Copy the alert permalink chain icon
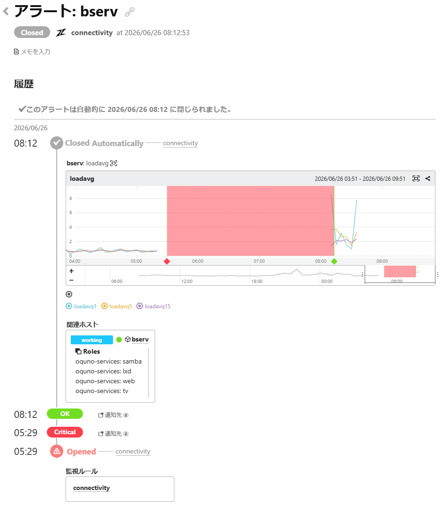Viewport: 442px width, 505px height. pos(129,12)
